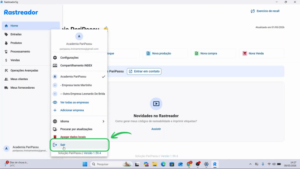Open Home in the sidebar
Image resolution: width=300 pixels, height=169 pixels.
pos(31,26)
